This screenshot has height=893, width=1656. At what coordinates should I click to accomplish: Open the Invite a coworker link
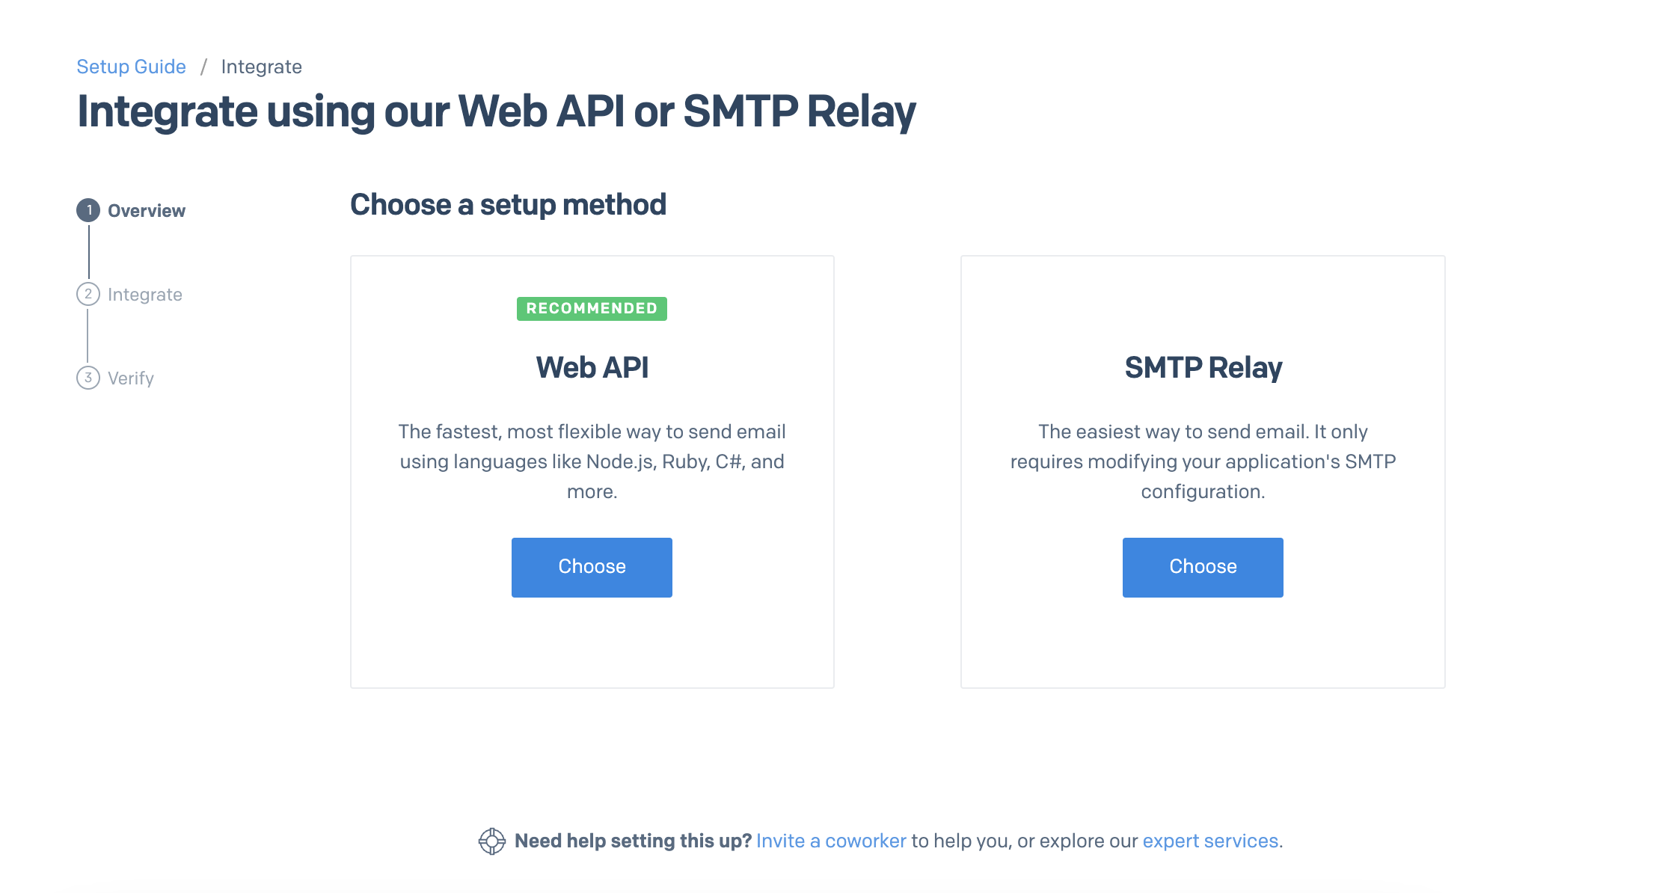(x=831, y=841)
